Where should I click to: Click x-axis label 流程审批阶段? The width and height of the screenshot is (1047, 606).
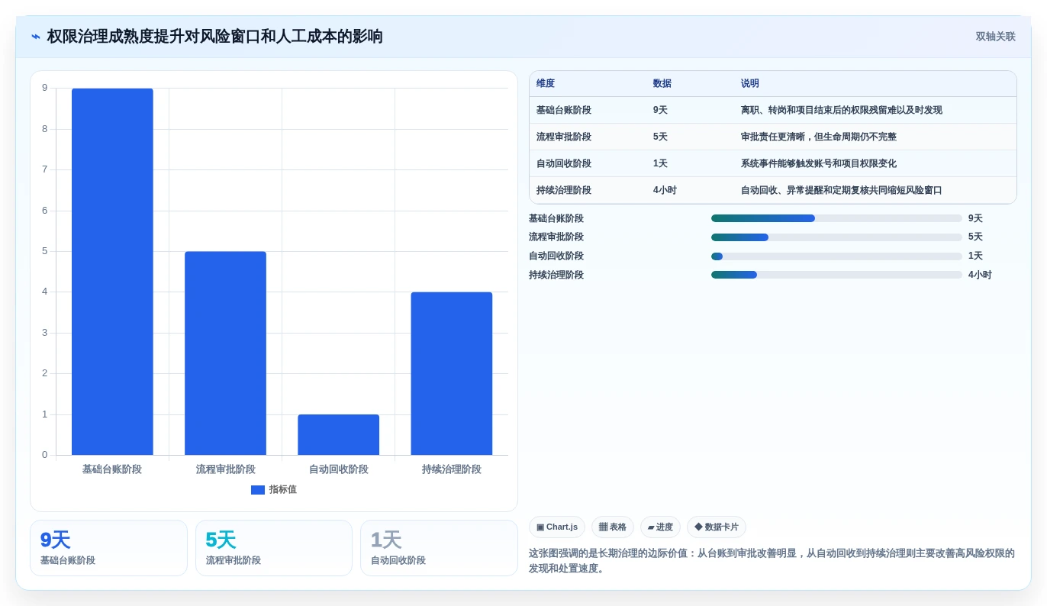pos(225,469)
